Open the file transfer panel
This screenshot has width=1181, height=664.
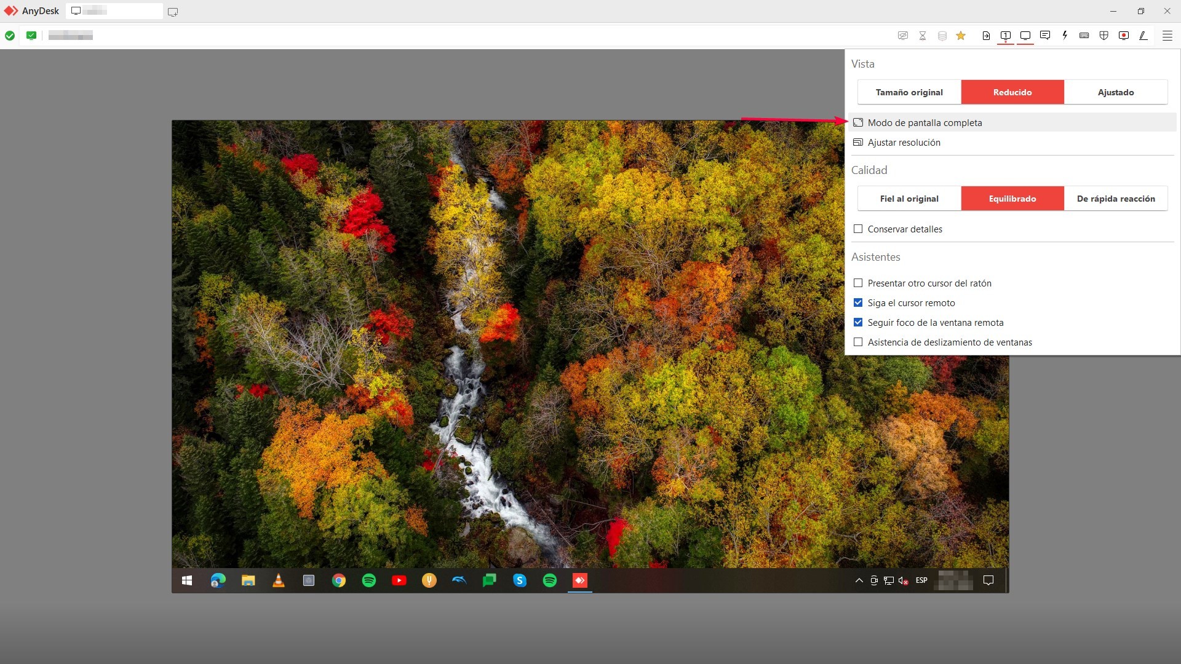(x=985, y=36)
